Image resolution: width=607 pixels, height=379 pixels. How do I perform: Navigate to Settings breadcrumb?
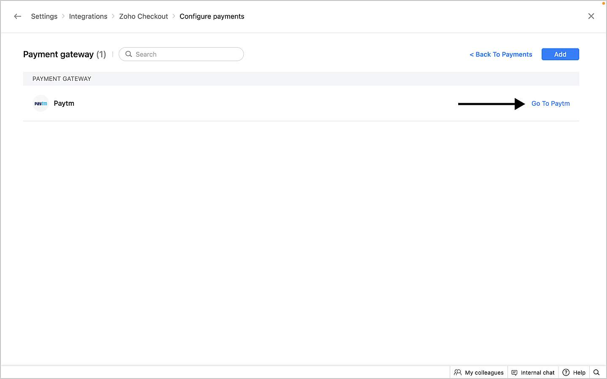(44, 16)
